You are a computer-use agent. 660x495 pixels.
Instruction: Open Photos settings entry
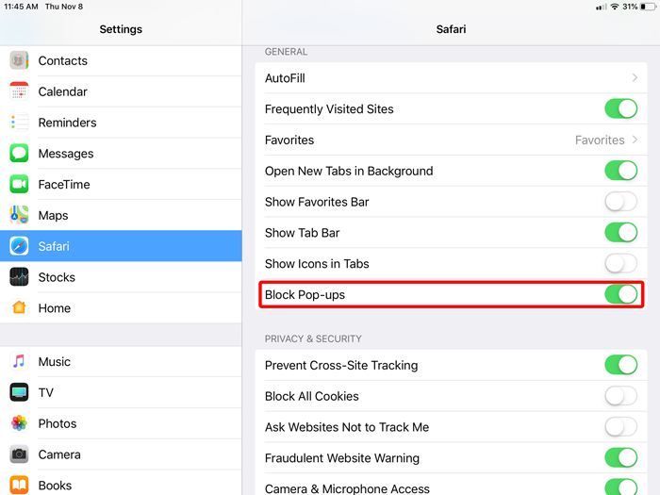pos(121,423)
